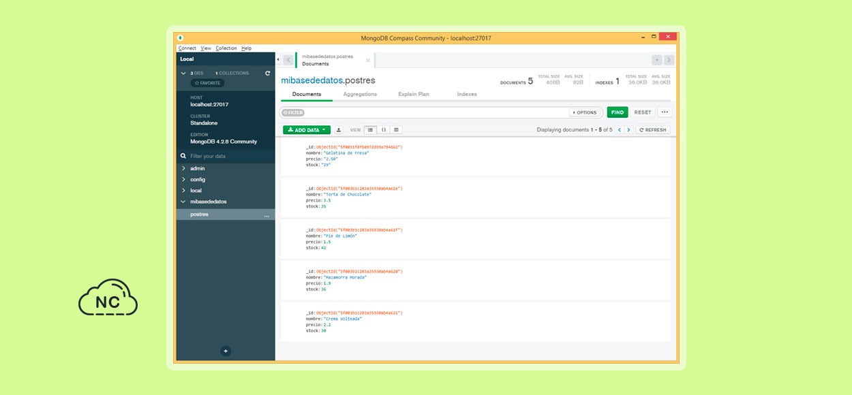The height and width of the screenshot is (395, 852).
Task: Click stock value 35 of Torta de Chocolate
Action: [324, 206]
